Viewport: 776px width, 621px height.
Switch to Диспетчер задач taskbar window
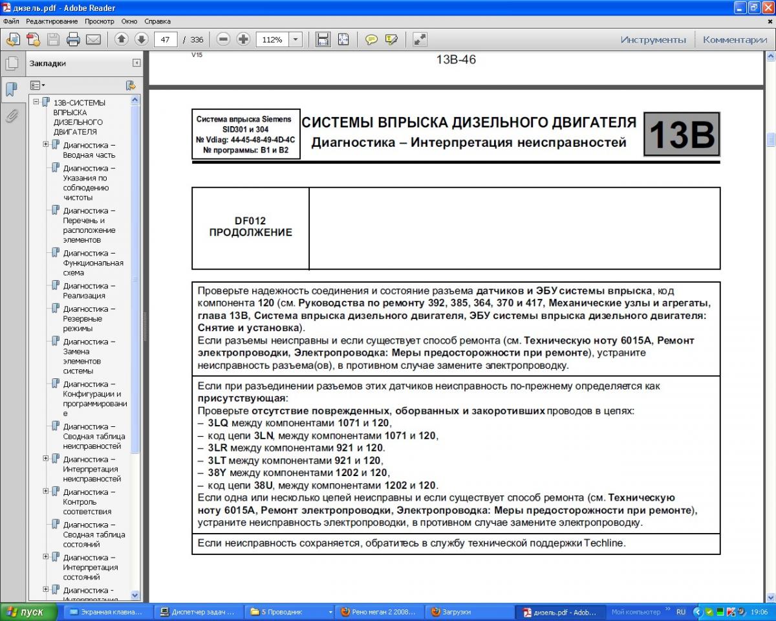pyautogui.click(x=200, y=611)
